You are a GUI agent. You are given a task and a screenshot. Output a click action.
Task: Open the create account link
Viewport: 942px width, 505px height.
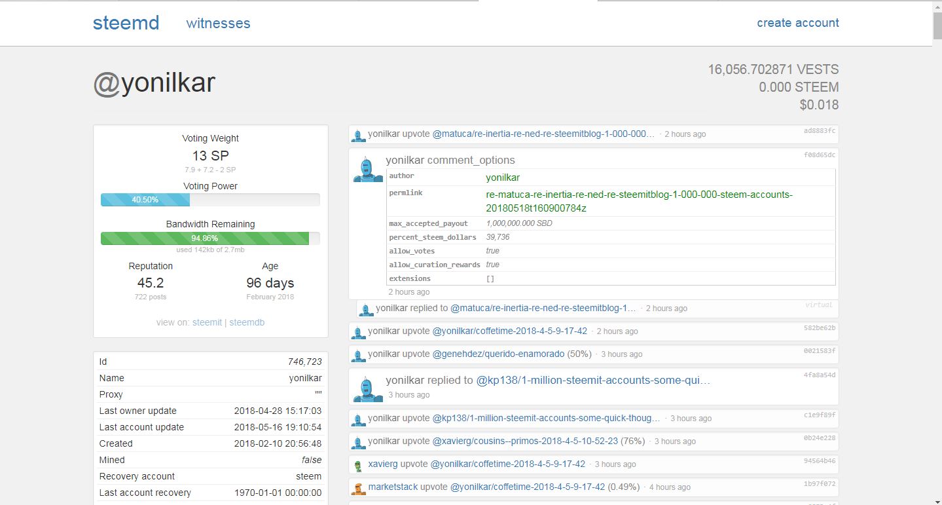[x=798, y=23]
